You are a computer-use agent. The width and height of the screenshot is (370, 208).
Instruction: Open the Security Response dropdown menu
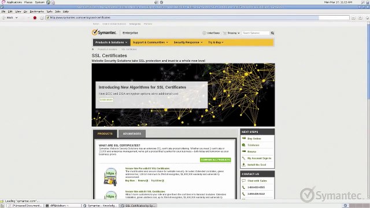coord(188,42)
